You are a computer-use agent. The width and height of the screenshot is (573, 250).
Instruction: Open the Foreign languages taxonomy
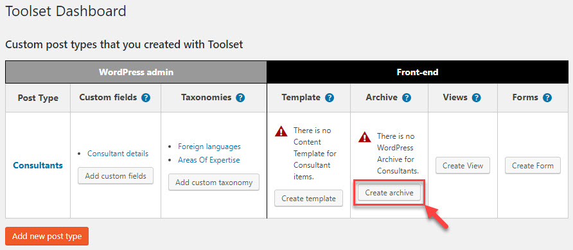coord(209,147)
